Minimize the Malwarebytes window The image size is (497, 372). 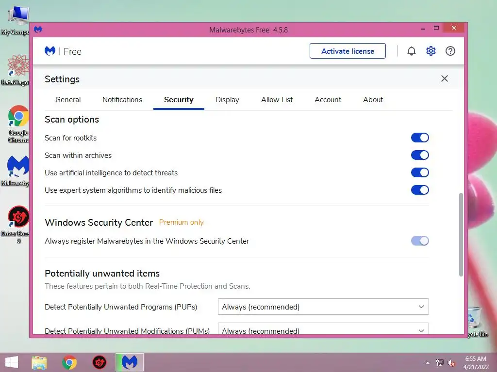click(423, 29)
